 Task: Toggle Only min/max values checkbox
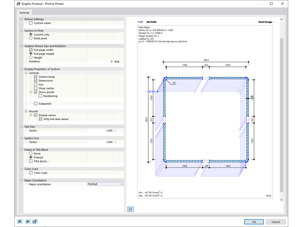[40, 119]
